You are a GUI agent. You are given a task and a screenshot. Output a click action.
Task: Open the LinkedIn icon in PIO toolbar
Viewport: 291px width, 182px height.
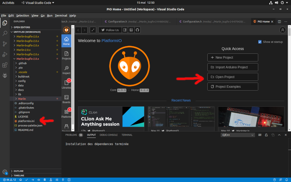[x=131, y=30]
